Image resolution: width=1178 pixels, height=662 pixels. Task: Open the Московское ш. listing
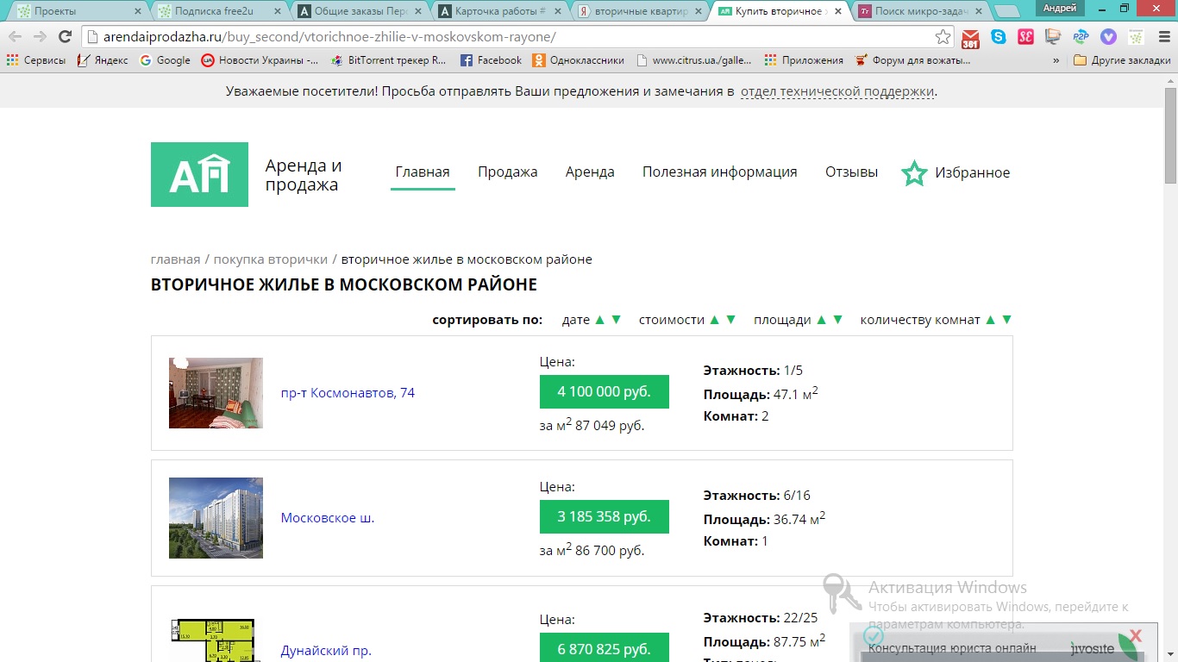[x=328, y=518]
